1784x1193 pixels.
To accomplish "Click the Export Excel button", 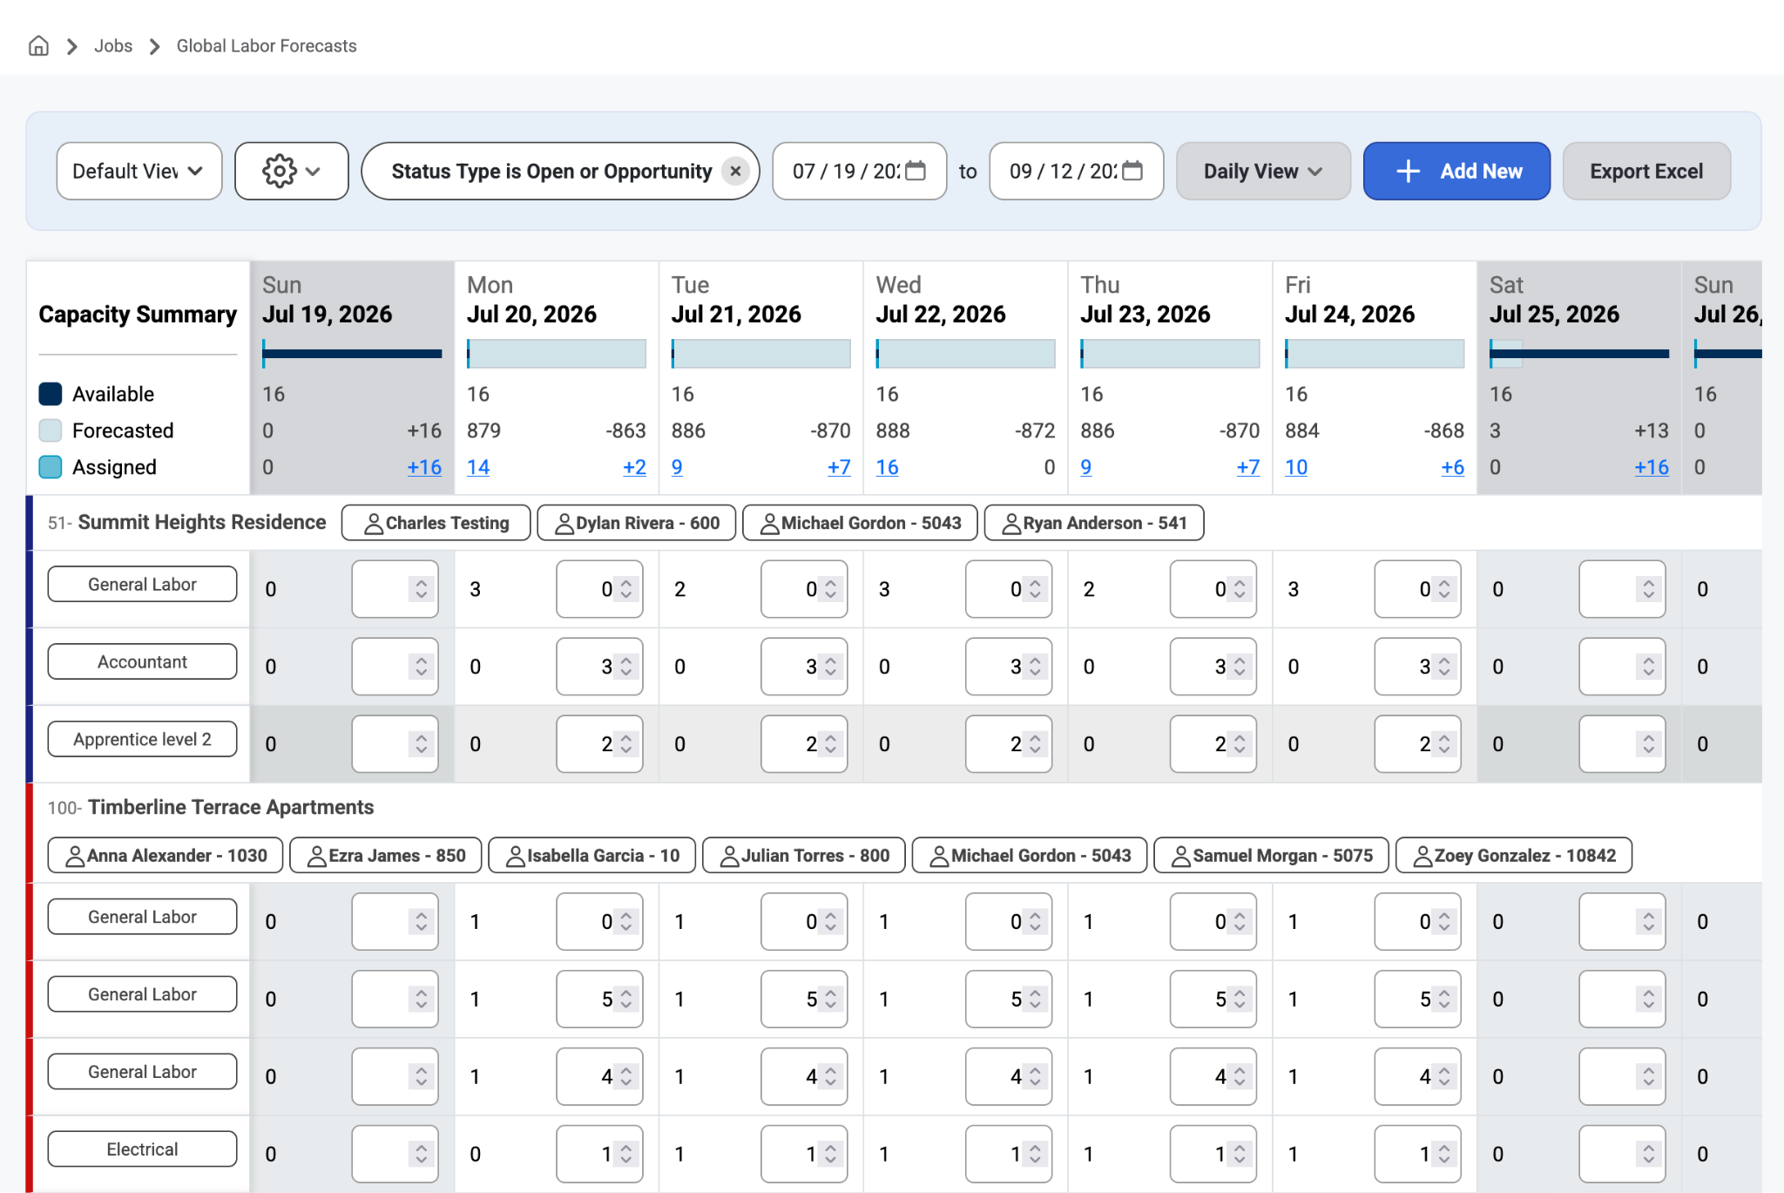I will pos(1646,171).
